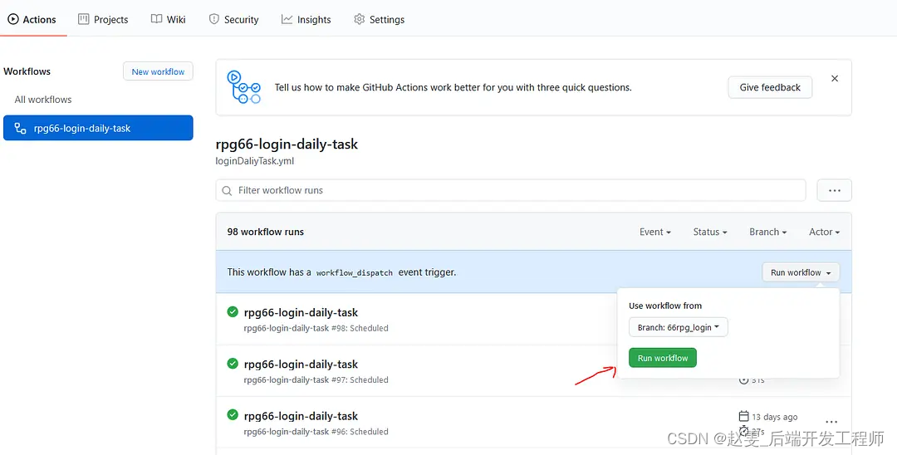
Task: Open three-dot menu for run #96
Action: coord(831,422)
